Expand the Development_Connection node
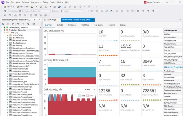The height and width of the screenshot is (116, 183). point(2,27)
